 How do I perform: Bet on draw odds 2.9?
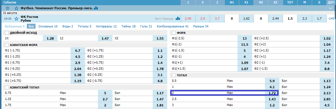tap(203, 19)
